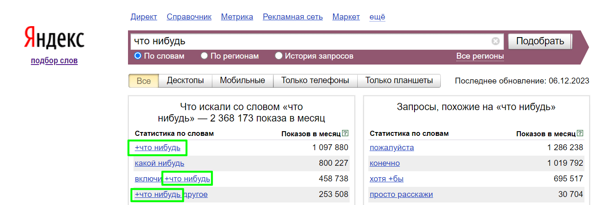
Task: Open the просто расскажи similar query link
Action: [401, 194]
